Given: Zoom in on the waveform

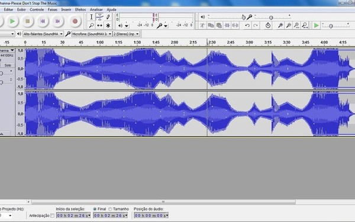Looking at the screenshot, I should click(280, 25).
